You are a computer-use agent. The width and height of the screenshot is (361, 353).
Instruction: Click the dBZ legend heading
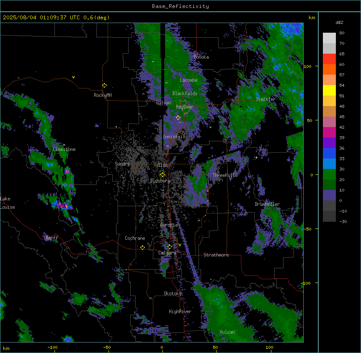(x=339, y=22)
